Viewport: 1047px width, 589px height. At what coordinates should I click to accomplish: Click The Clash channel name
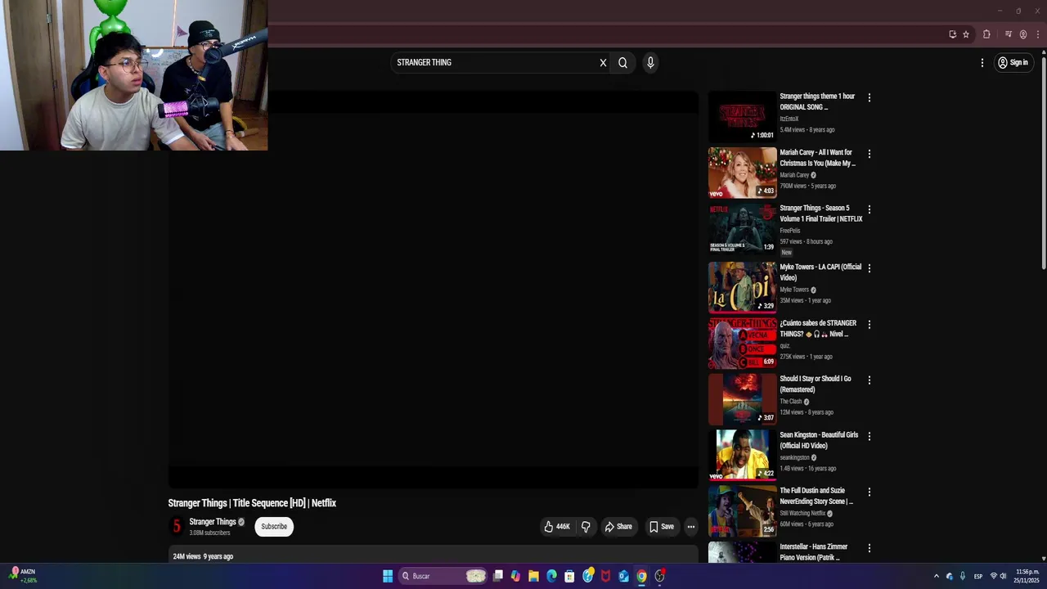[x=791, y=402]
